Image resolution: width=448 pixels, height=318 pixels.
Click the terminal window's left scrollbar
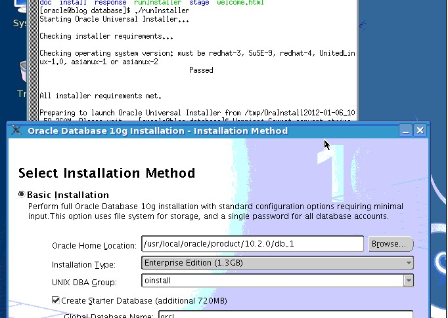coord(34,60)
